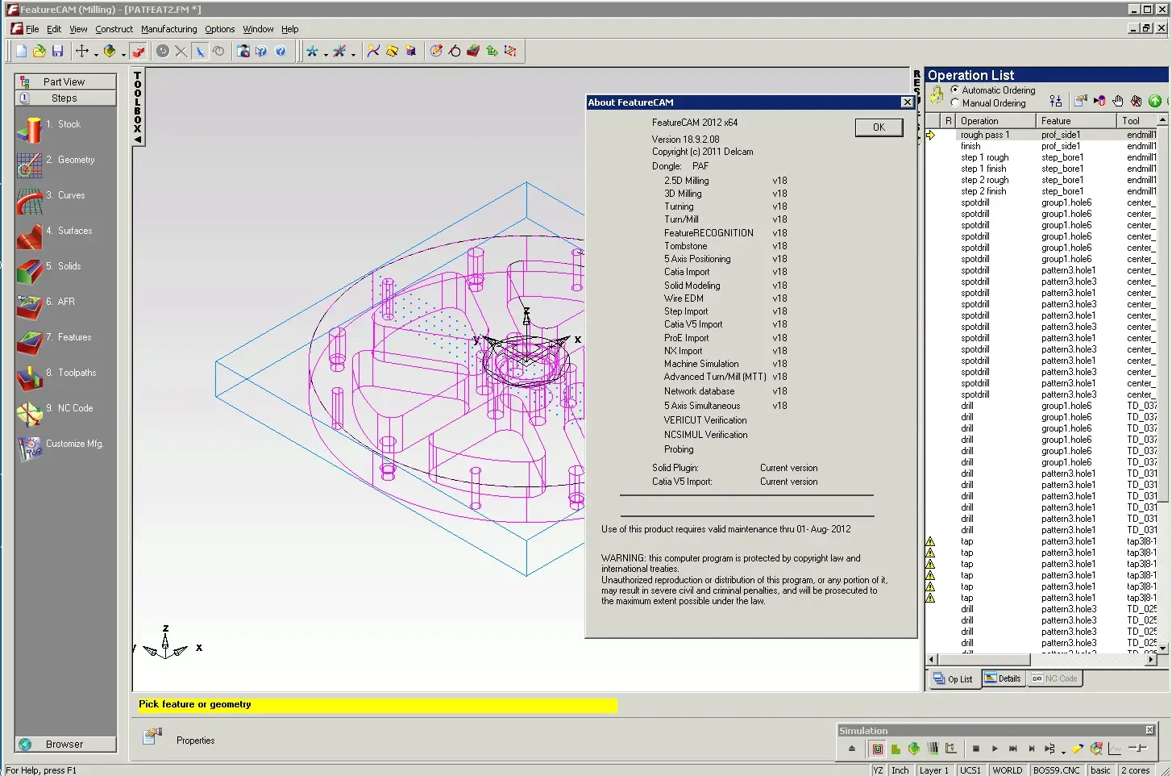Click the Operation List scroll-down arrow
Image resolution: width=1172 pixels, height=776 pixels.
1162,647
